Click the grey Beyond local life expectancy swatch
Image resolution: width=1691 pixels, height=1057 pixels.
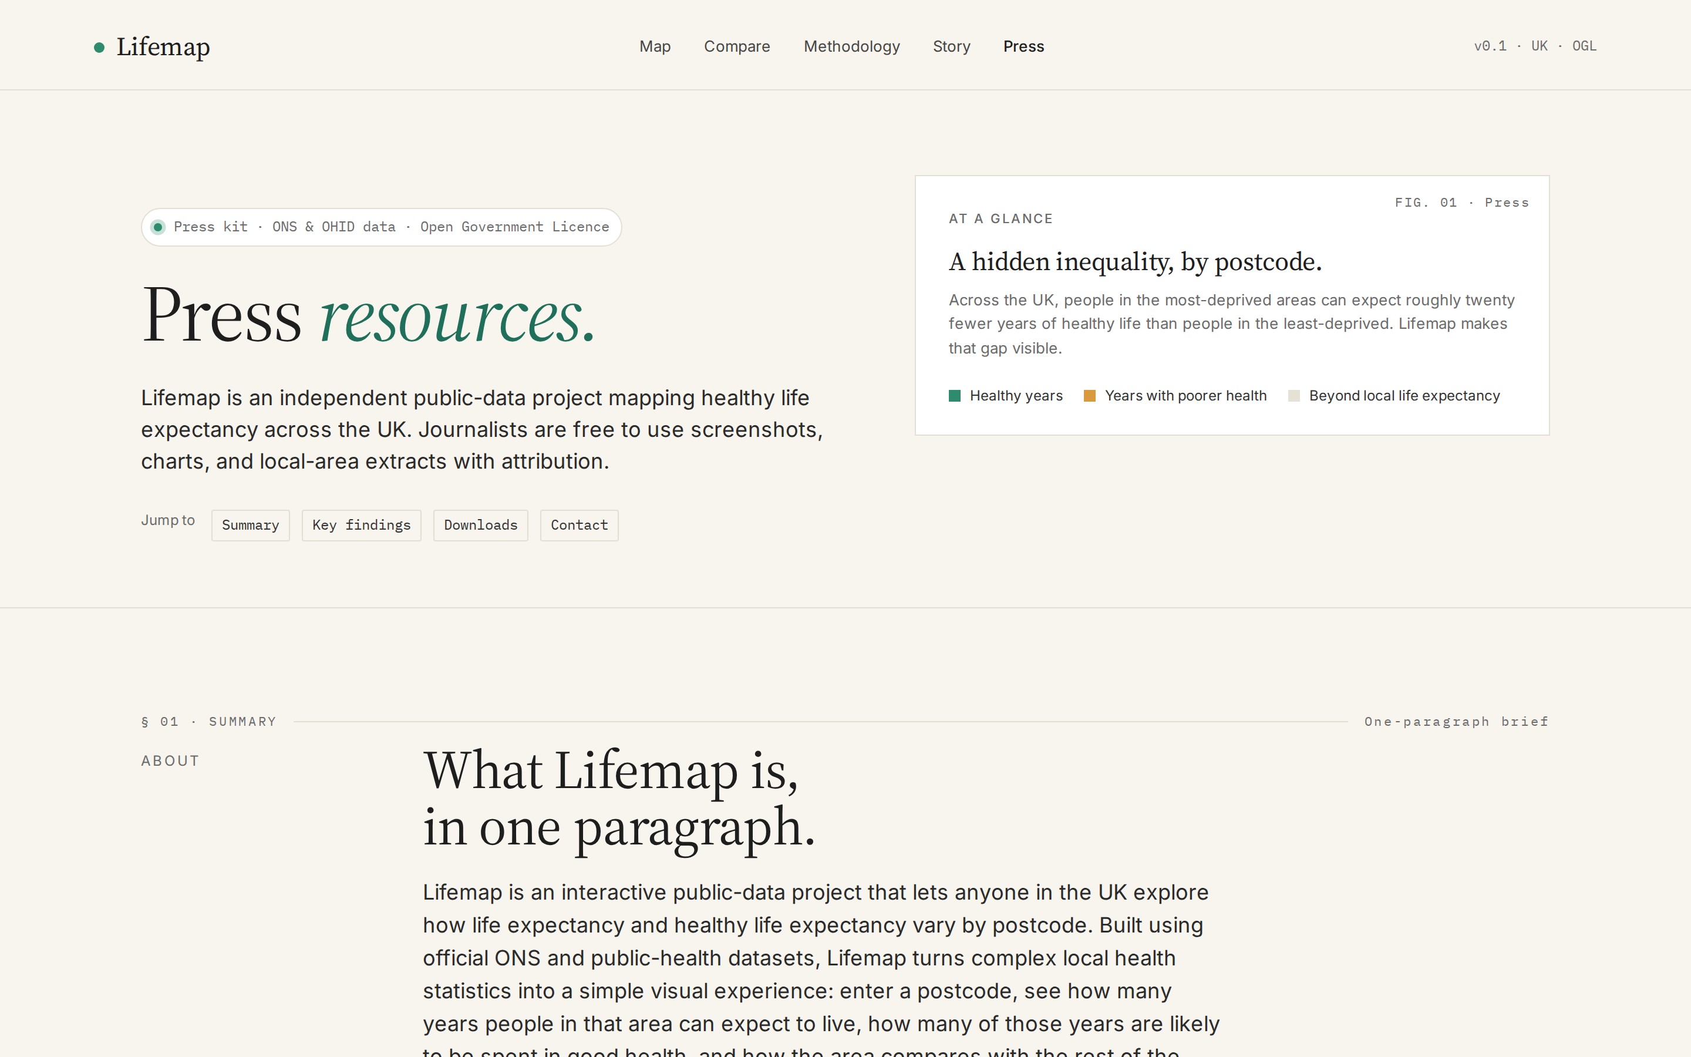click(1293, 396)
